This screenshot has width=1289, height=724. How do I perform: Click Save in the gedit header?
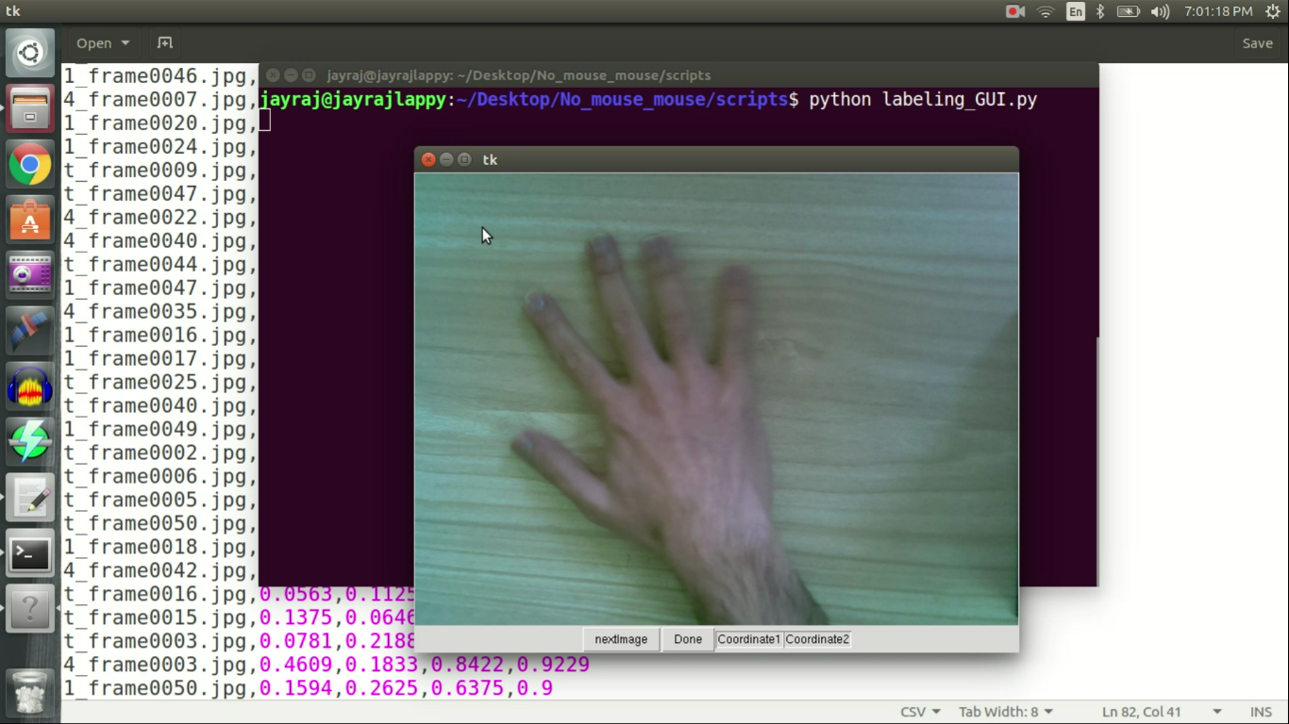coord(1257,43)
